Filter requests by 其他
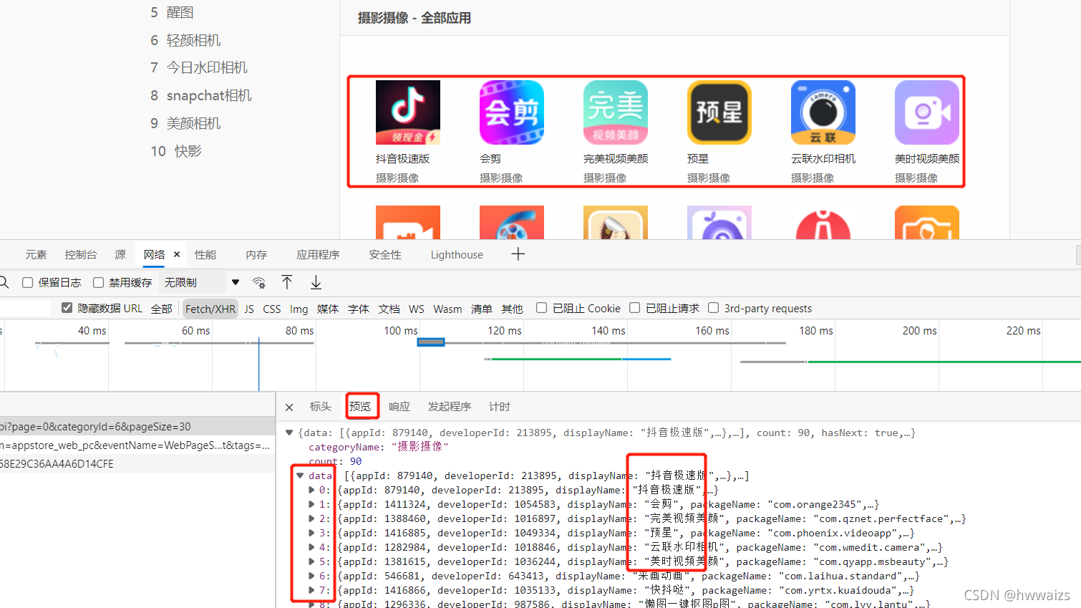 (513, 309)
